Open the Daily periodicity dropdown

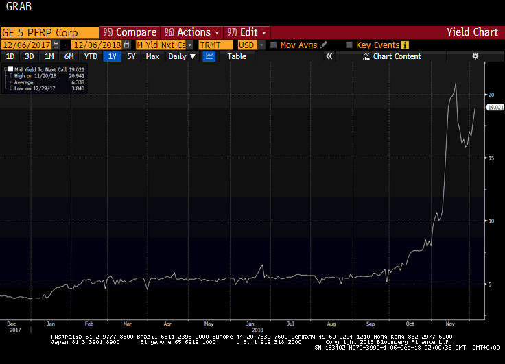[x=182, y=56]
